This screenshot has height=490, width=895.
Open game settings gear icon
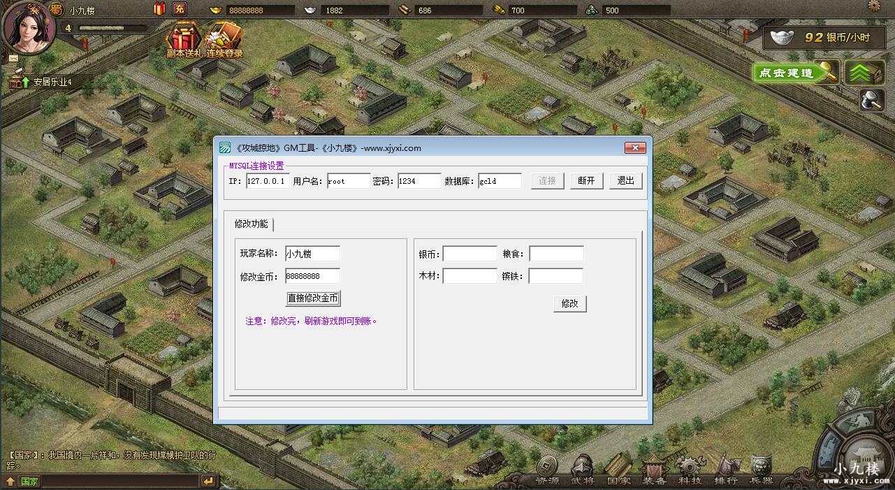874,6
